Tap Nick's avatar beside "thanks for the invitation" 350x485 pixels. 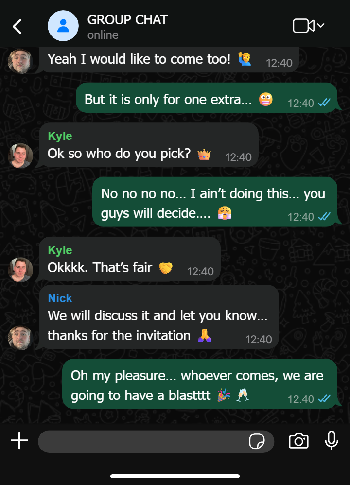(x=20, y=338)
